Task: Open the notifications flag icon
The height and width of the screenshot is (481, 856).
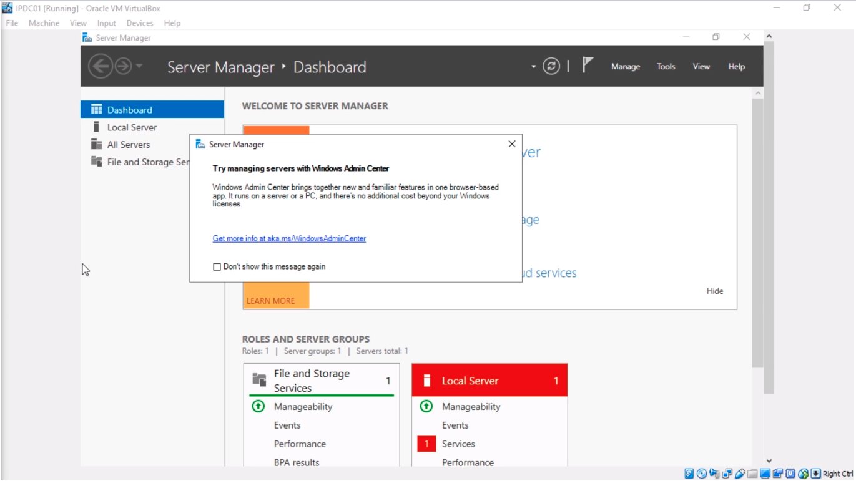Action: coord(588,65)
